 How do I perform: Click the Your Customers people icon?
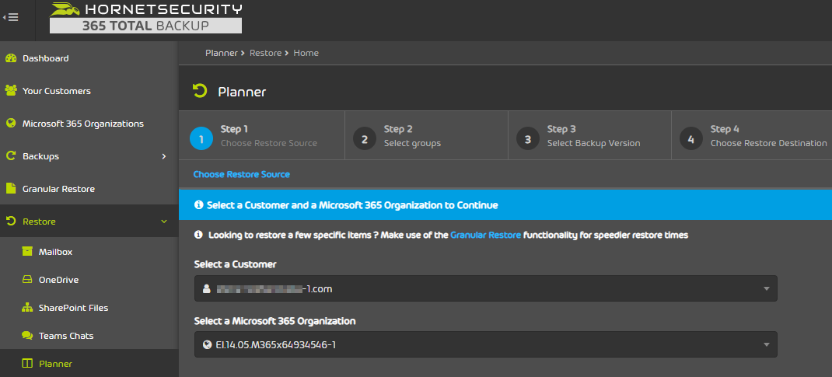click(11, 91)
